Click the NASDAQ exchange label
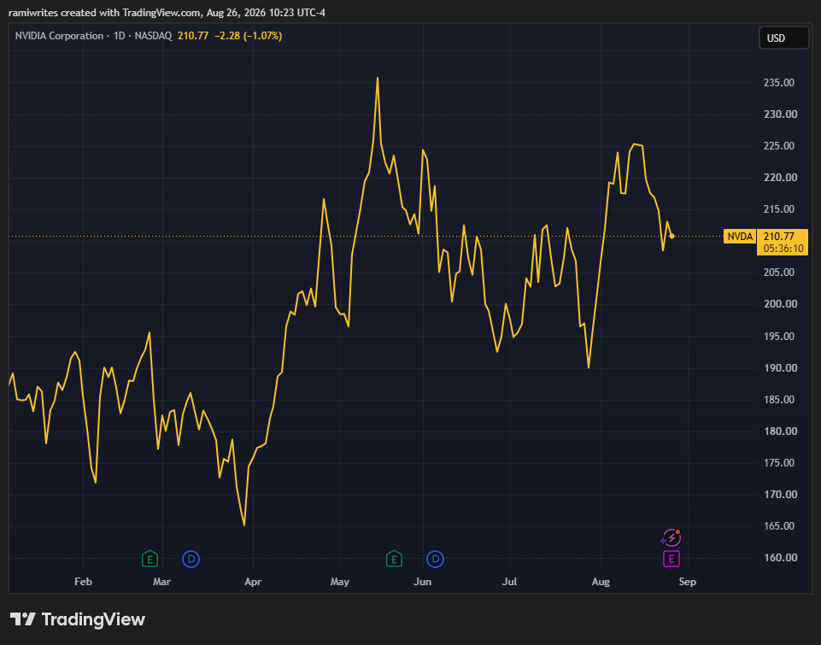Screen dimensions: 821x645 154,36
